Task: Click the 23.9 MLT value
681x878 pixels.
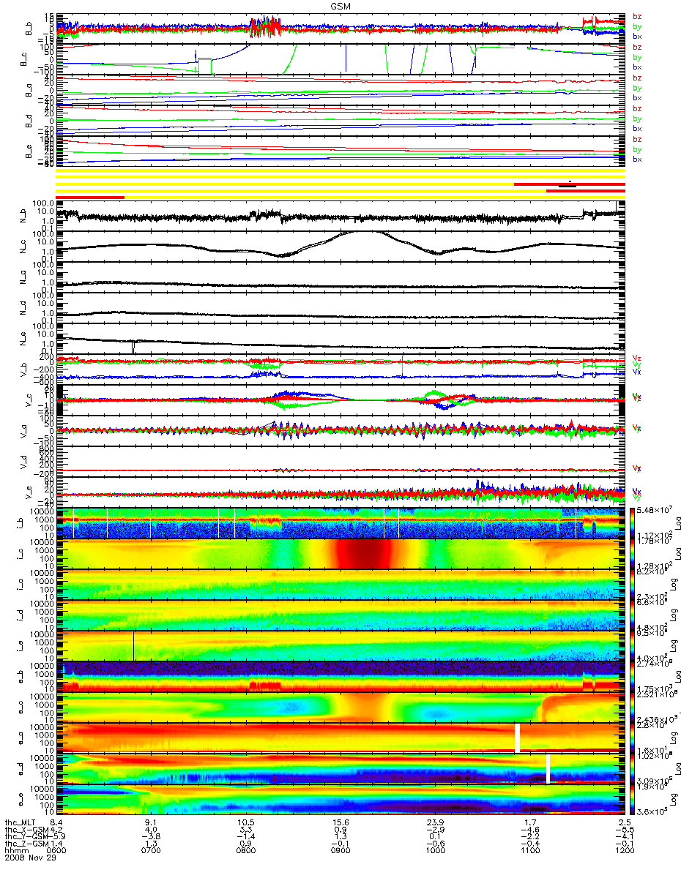Action: (x=435, y=823)
